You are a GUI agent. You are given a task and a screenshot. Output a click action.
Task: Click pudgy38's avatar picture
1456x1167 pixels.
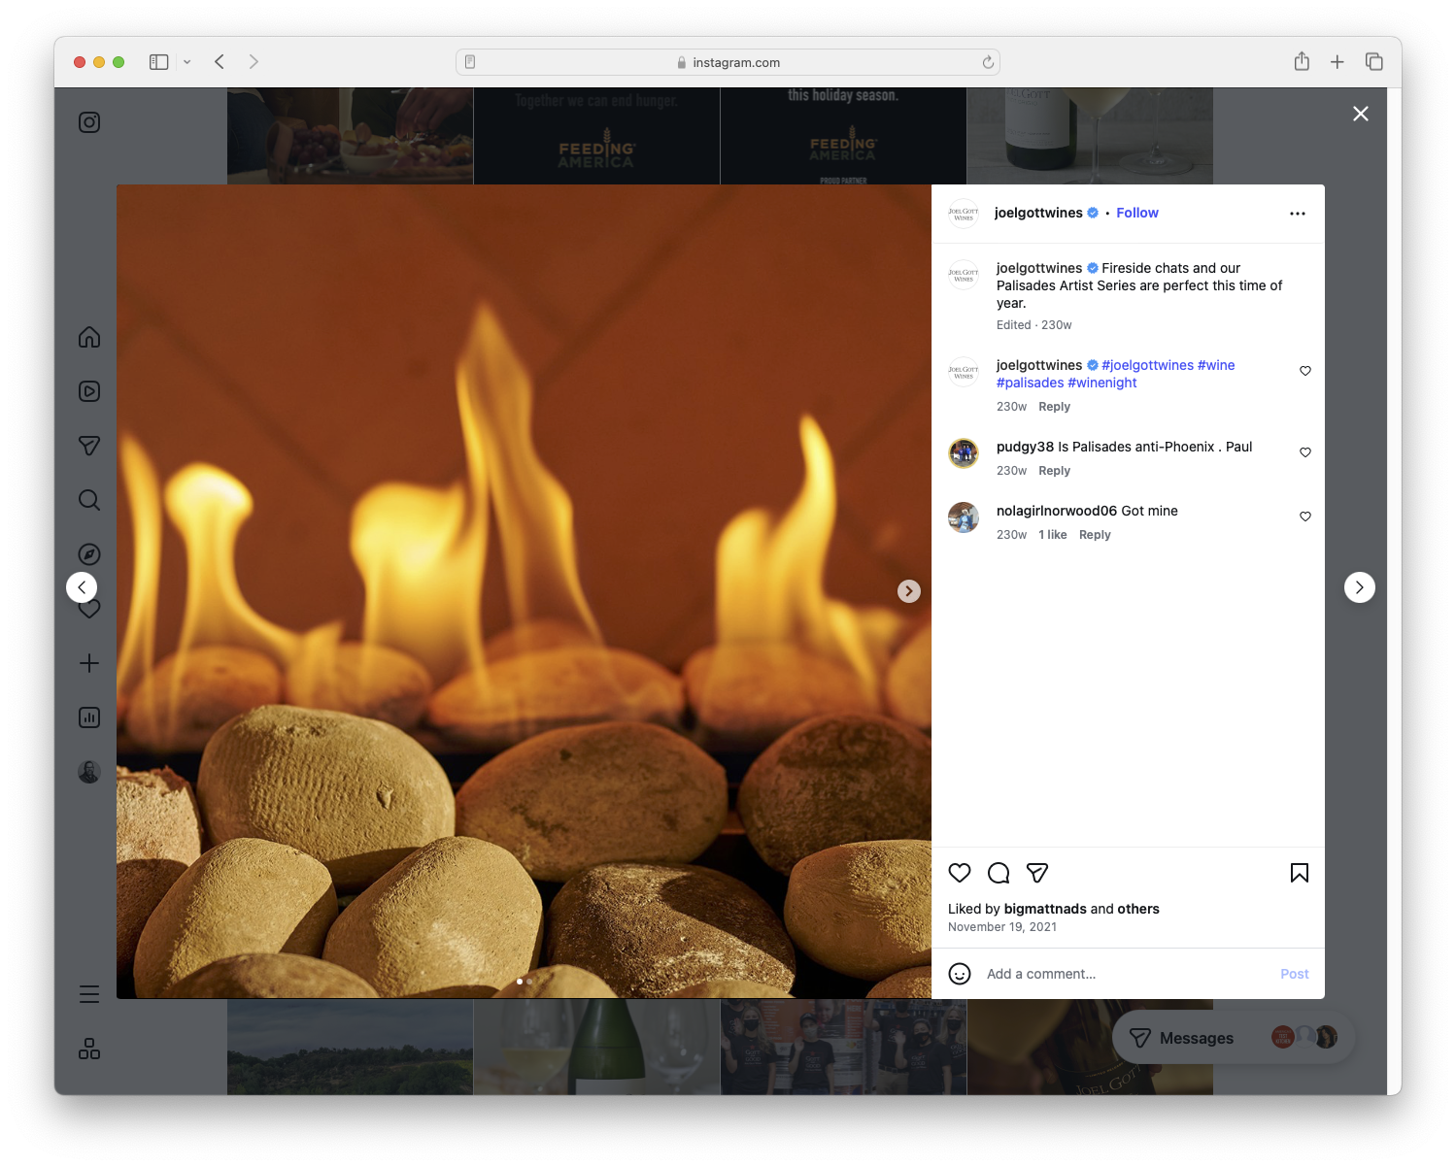[964, 453]
